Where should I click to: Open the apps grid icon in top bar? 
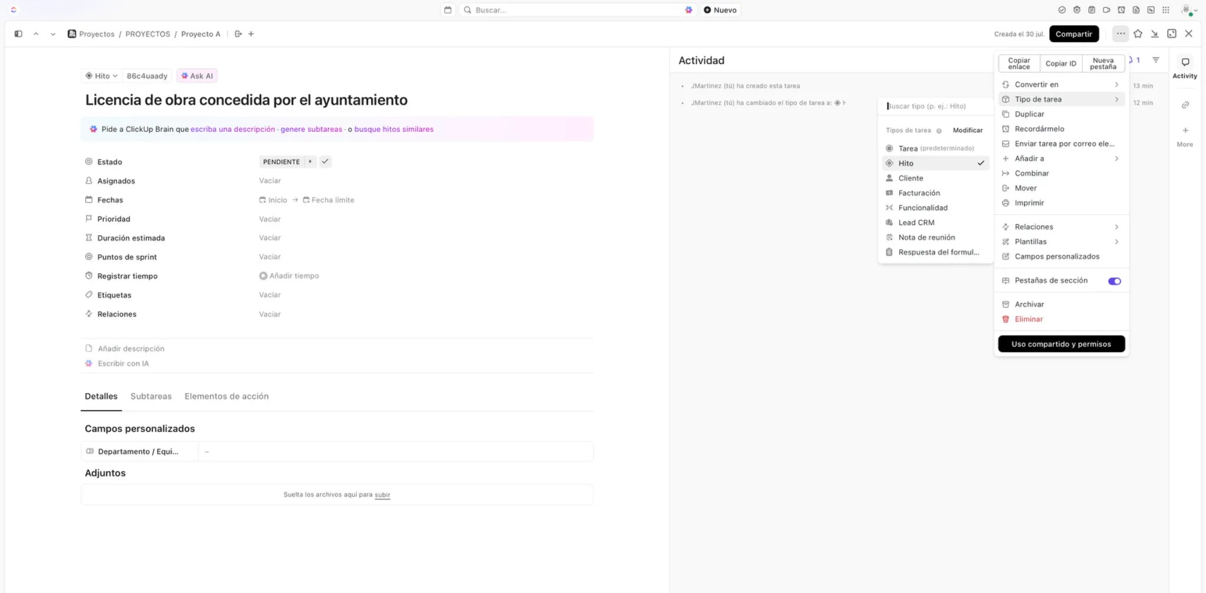coord(1165,9)
